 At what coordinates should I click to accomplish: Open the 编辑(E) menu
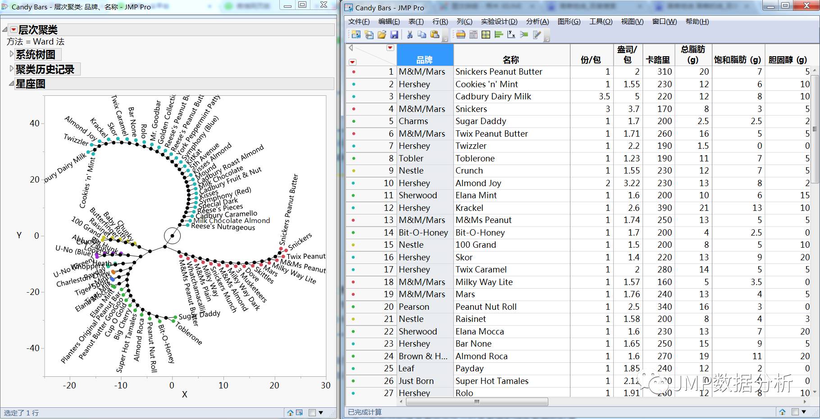pyautogui.click(x=389, y=22)
